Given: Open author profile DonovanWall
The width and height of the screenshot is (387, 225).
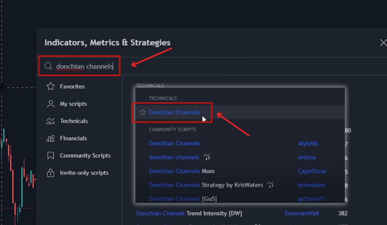Looking at the screenshot, I should click(x=301, y=213).
